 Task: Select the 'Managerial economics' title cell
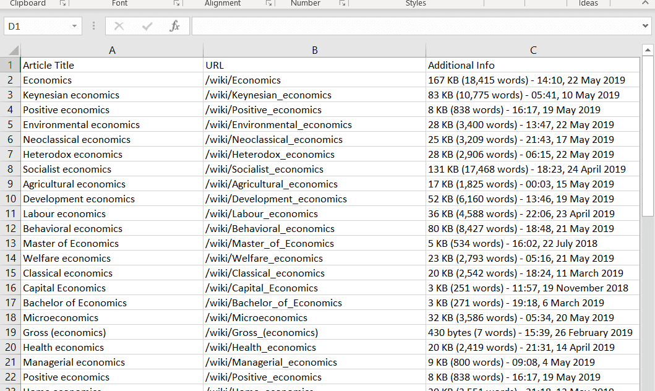112,362
